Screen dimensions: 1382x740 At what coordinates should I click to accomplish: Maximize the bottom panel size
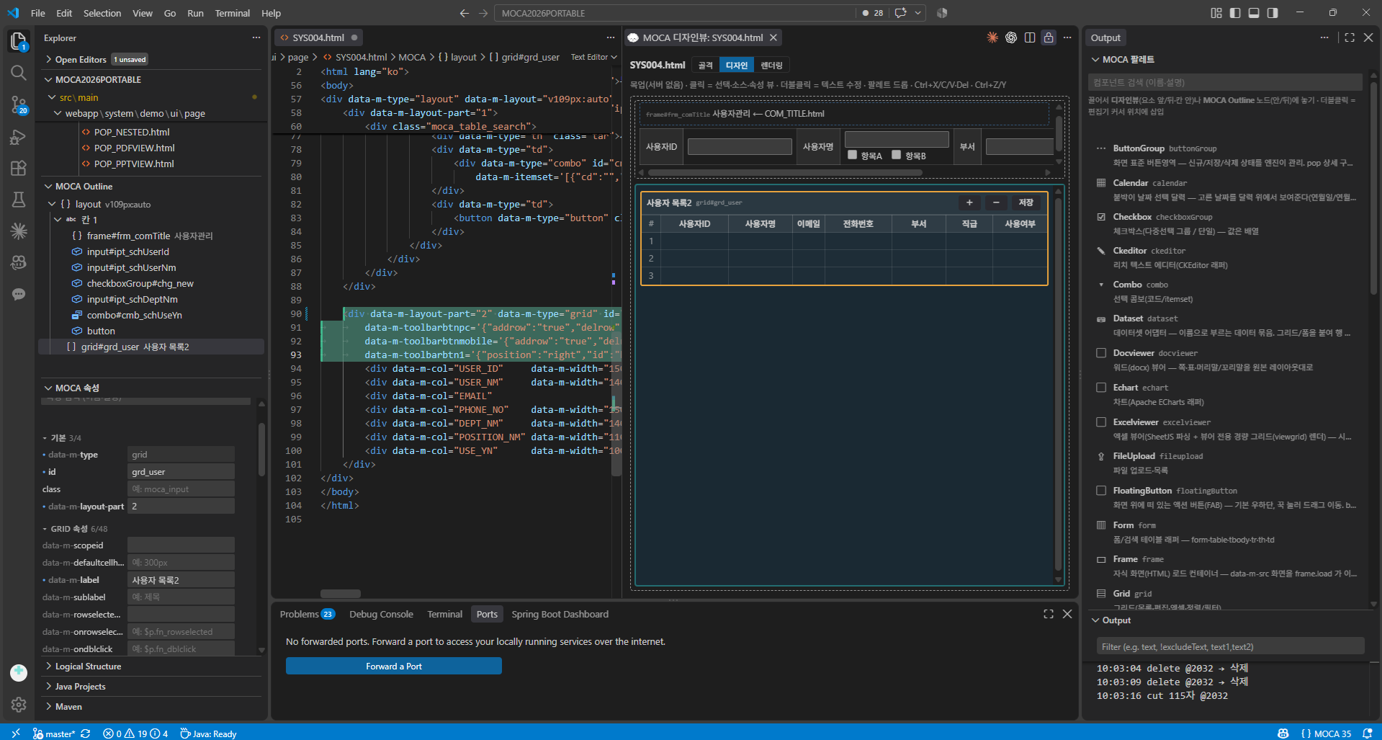1049,614
